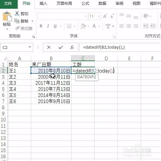Expand border style options arrow

coord(74,26)
